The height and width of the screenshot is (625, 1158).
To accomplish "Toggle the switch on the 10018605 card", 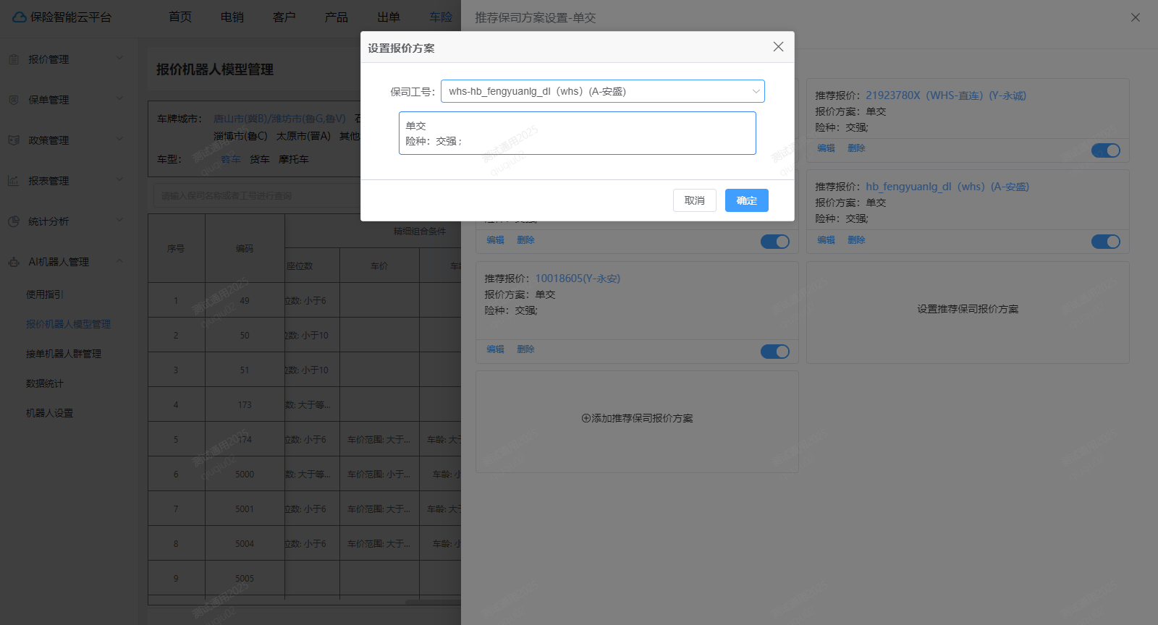I will pyautogui.click(x=775, y=352).
